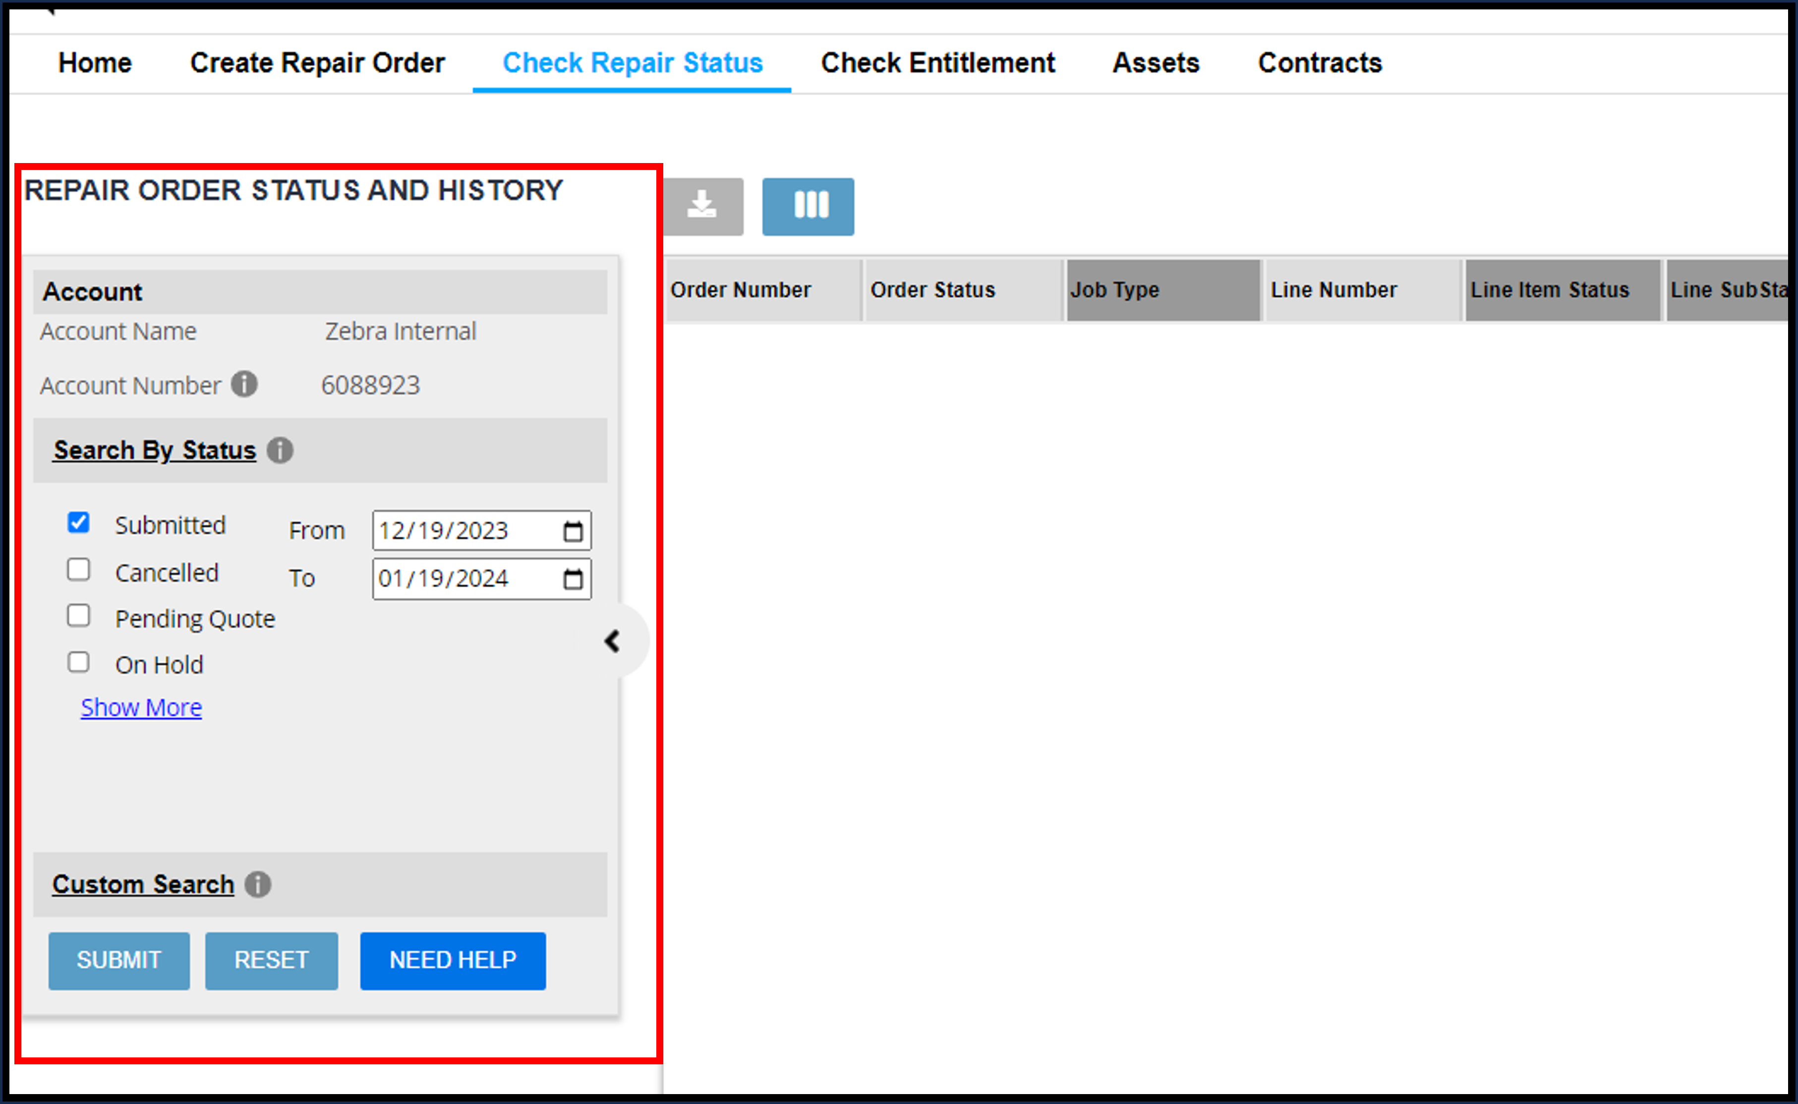Click info icon beside Custom Search

tap(258, 884)
